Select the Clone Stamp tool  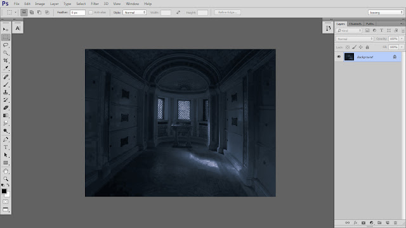point(6,92)
